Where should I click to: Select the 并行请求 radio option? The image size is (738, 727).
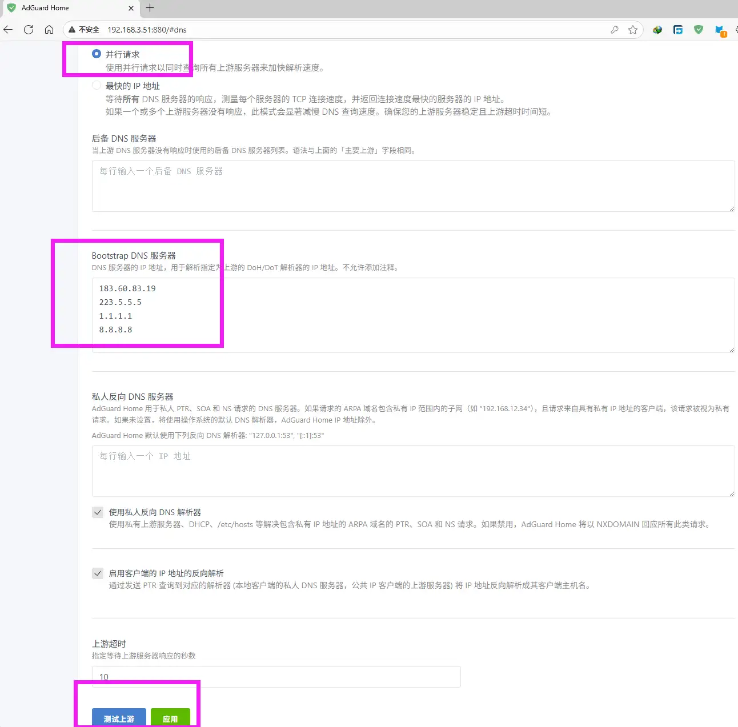click(97, 54)
